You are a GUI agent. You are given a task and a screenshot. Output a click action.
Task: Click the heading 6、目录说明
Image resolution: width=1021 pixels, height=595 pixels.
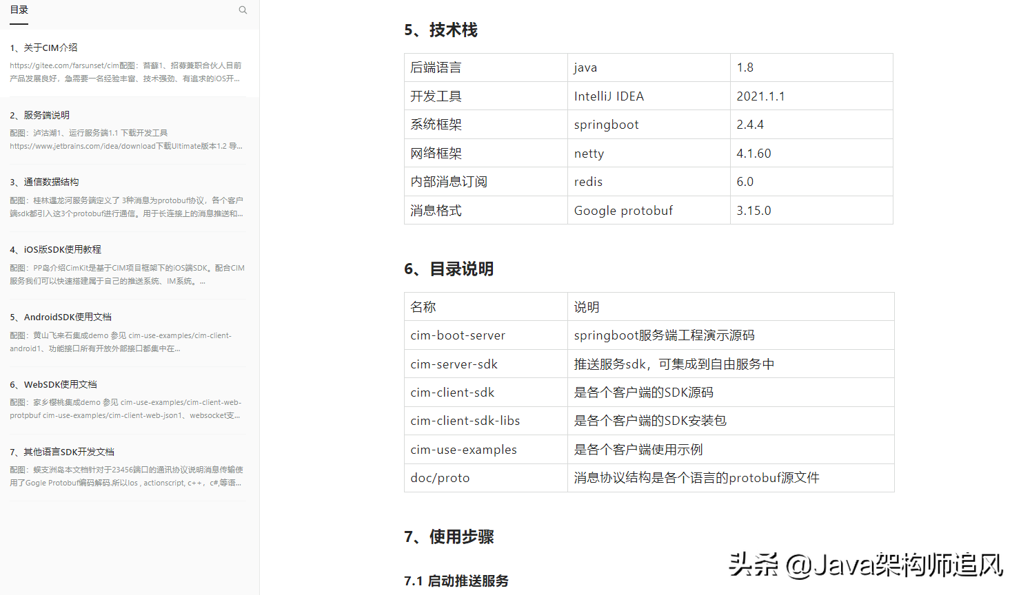click(449, 269)
